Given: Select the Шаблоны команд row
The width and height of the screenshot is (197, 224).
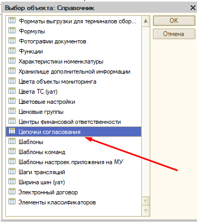Looking at the screenshot, I should click(x=73, y=152).
